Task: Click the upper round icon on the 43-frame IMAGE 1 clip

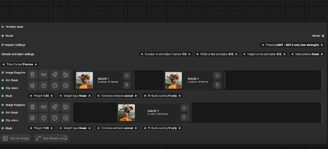Action: 127,76
